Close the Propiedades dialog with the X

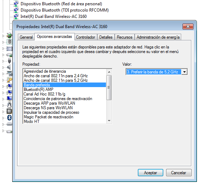click(188, 26)
